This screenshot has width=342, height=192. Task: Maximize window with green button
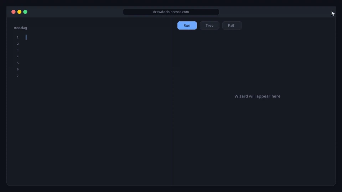point(25,12)
